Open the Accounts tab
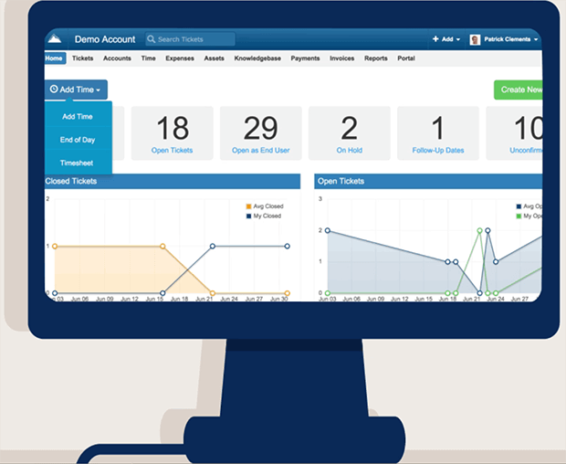 pos(117,58)
